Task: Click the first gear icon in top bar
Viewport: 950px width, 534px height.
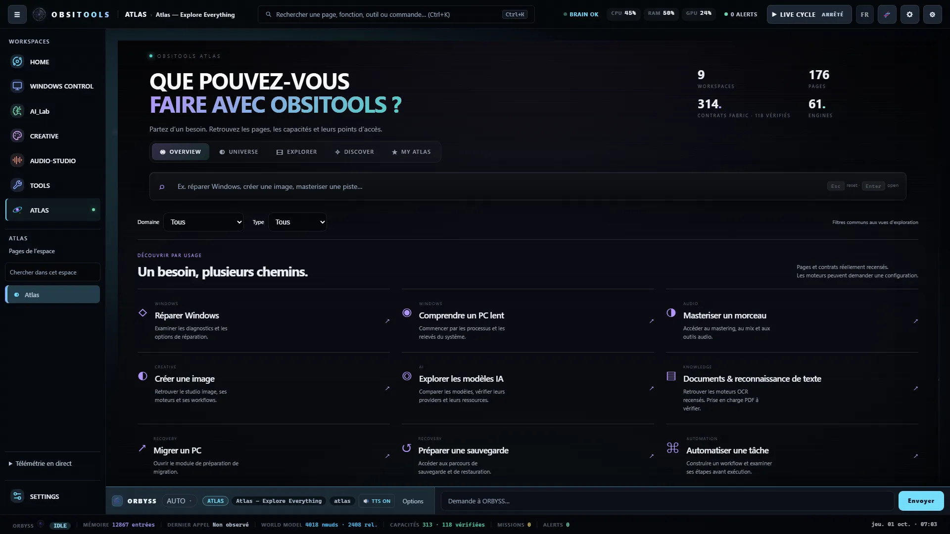Action: coord(909,14)
